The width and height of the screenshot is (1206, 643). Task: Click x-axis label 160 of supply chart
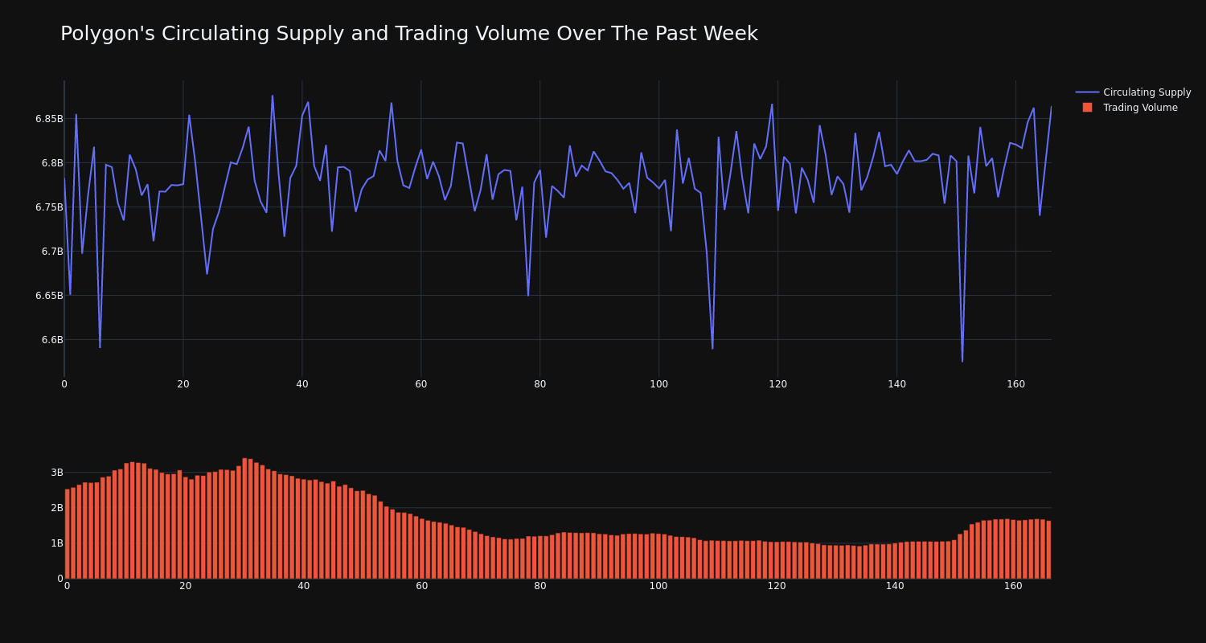coord(1016,384)
